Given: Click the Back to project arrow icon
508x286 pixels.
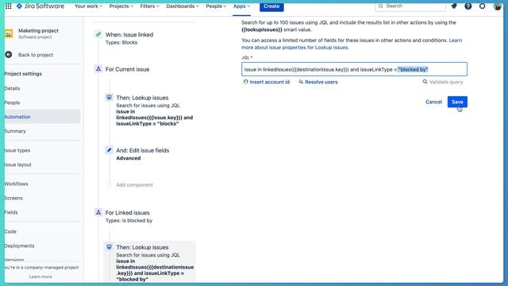Looking at the screenshot, I should click(9, 55).
